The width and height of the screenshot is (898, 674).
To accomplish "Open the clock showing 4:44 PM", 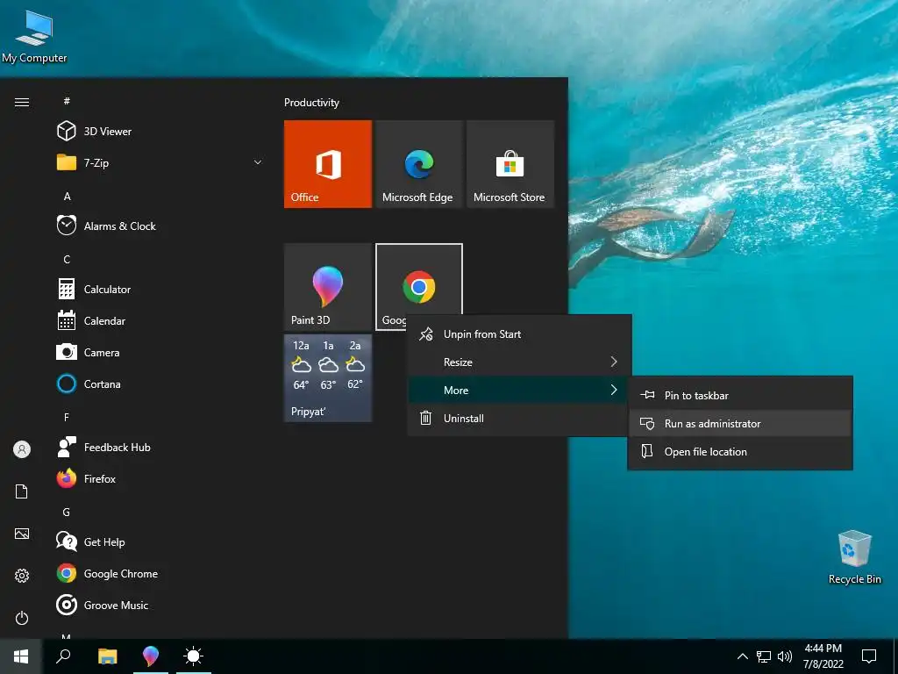I will [823, 656].
